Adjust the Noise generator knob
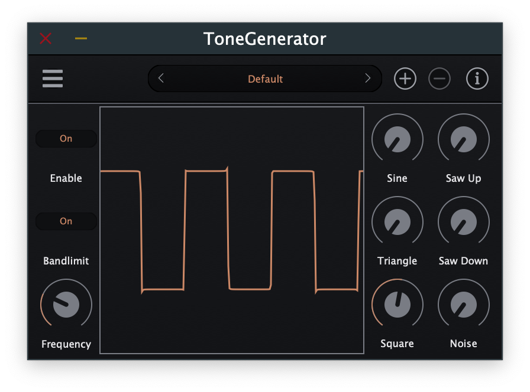Screen dimensions: 530x392 [463, 304]
